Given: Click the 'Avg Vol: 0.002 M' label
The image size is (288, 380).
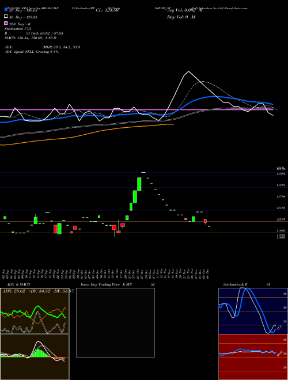Looking at the screenshot, I should point(185,10).
